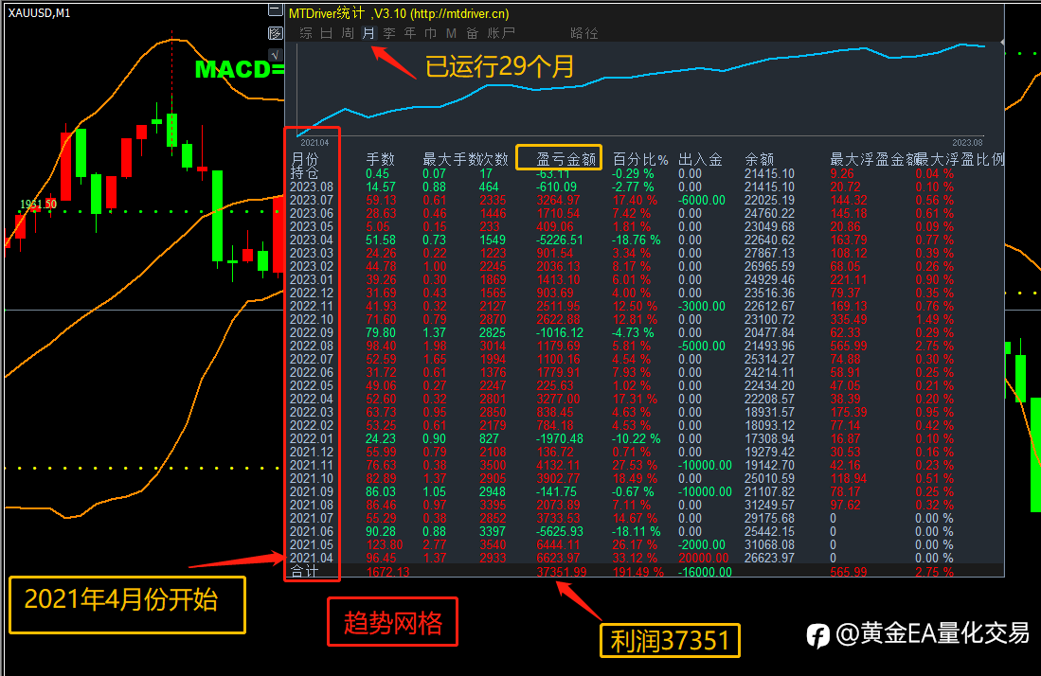Click the percentage value 33.12 %

coord(635,559)
